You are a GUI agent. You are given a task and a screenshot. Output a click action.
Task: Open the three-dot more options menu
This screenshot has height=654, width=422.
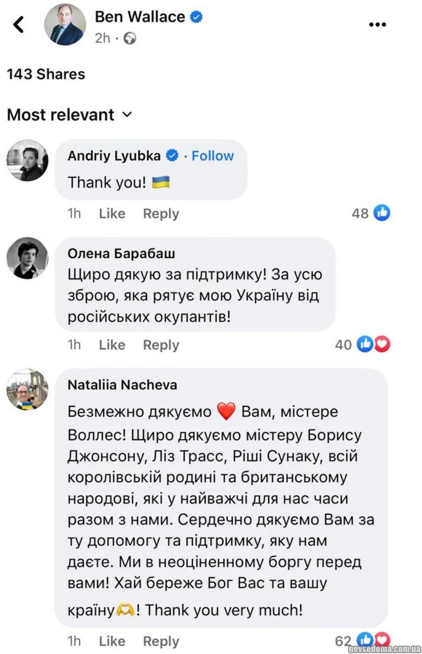(x=377, y=25)
